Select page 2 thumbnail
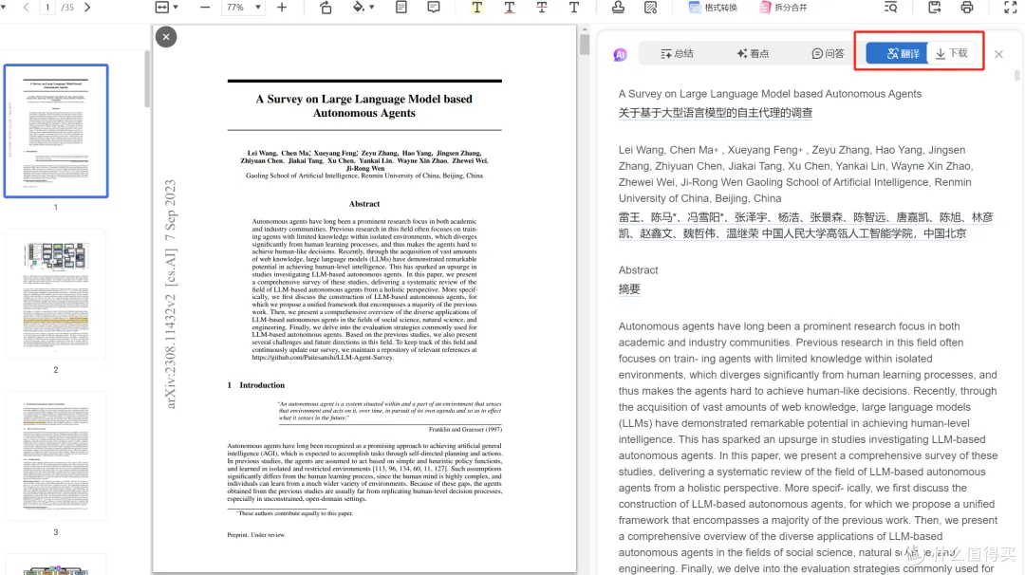 coord(56,293)
